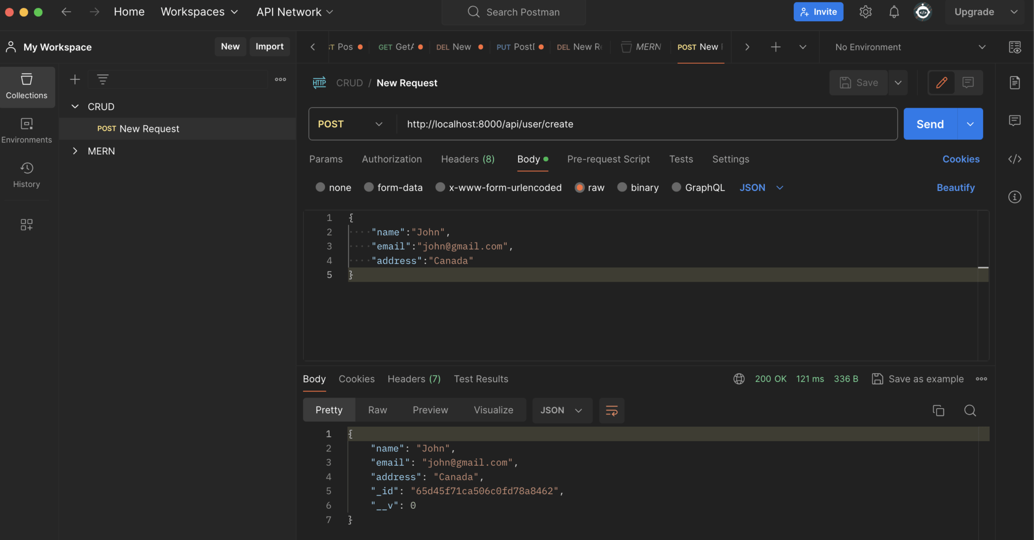1034x540 pixels.
Task: Go forward with the right arrow icon
Action: click(x=94, y=12)
